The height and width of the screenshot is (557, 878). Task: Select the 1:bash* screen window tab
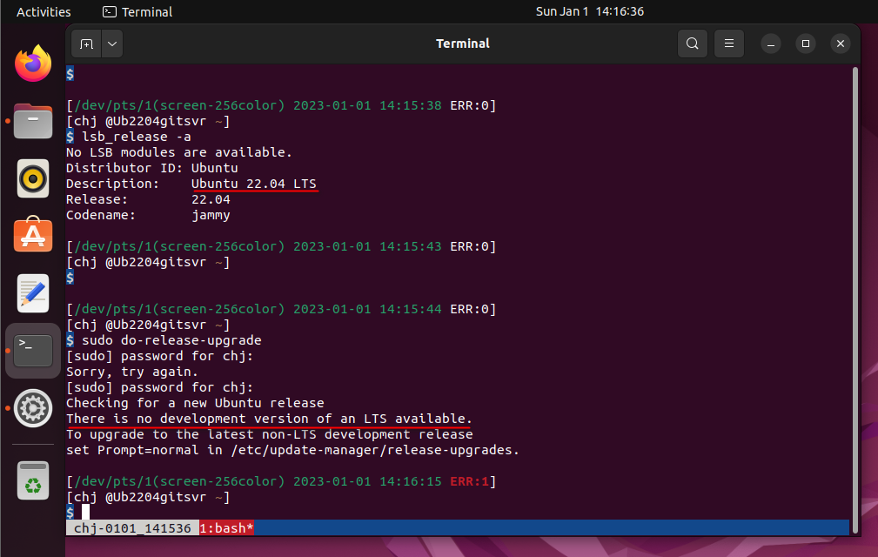tap(226, 528)
